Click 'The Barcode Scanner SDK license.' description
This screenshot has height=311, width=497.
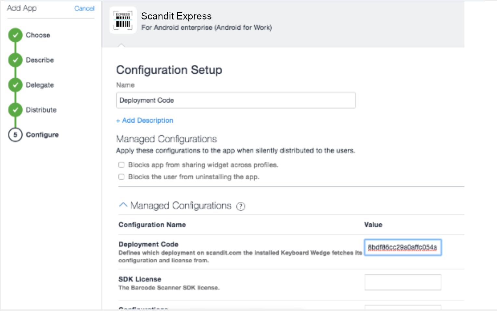pyautogui.click(x=169, y=288)
